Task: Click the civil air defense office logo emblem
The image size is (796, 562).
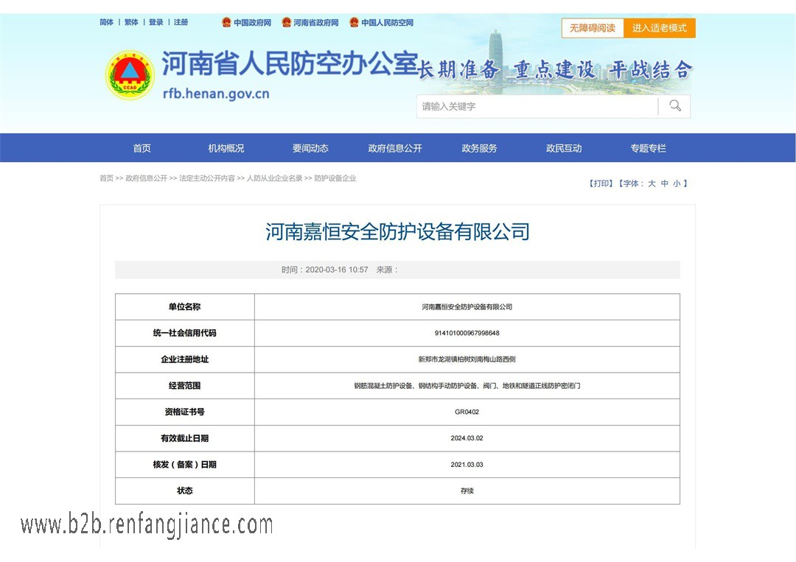Action: [x=130, y=74]
